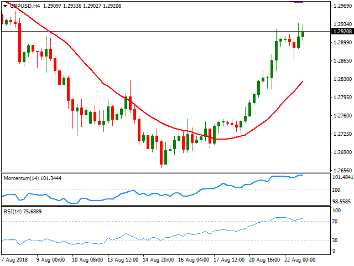354x266 pixels.
Task: Click the 10 Aug 08:00 time label
Action: [x=87, y=260]
